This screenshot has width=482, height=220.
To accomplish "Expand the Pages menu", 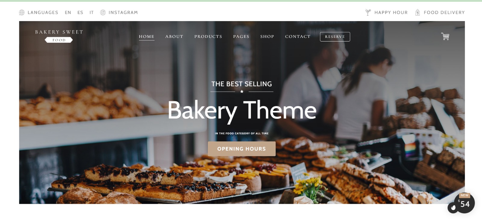I will click(241, 36).
